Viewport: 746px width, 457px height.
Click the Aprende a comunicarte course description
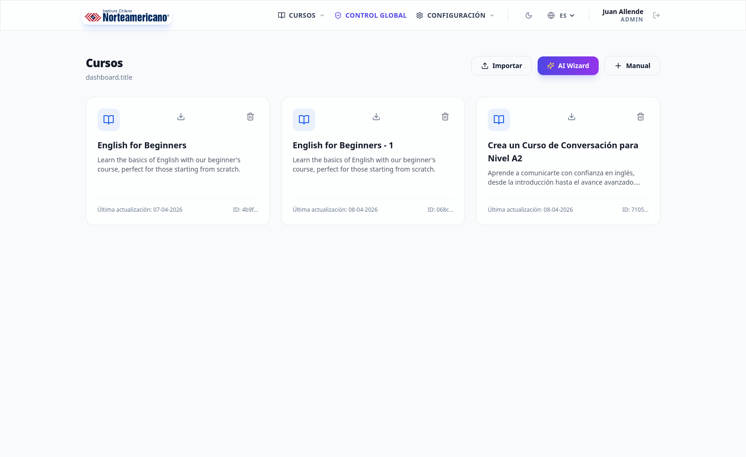[564, 178]
